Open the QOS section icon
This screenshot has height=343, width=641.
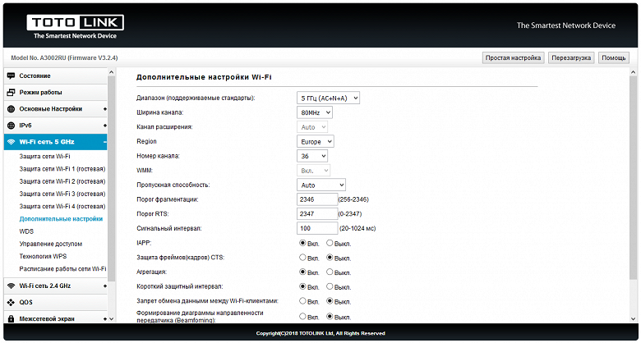point(11,303)
